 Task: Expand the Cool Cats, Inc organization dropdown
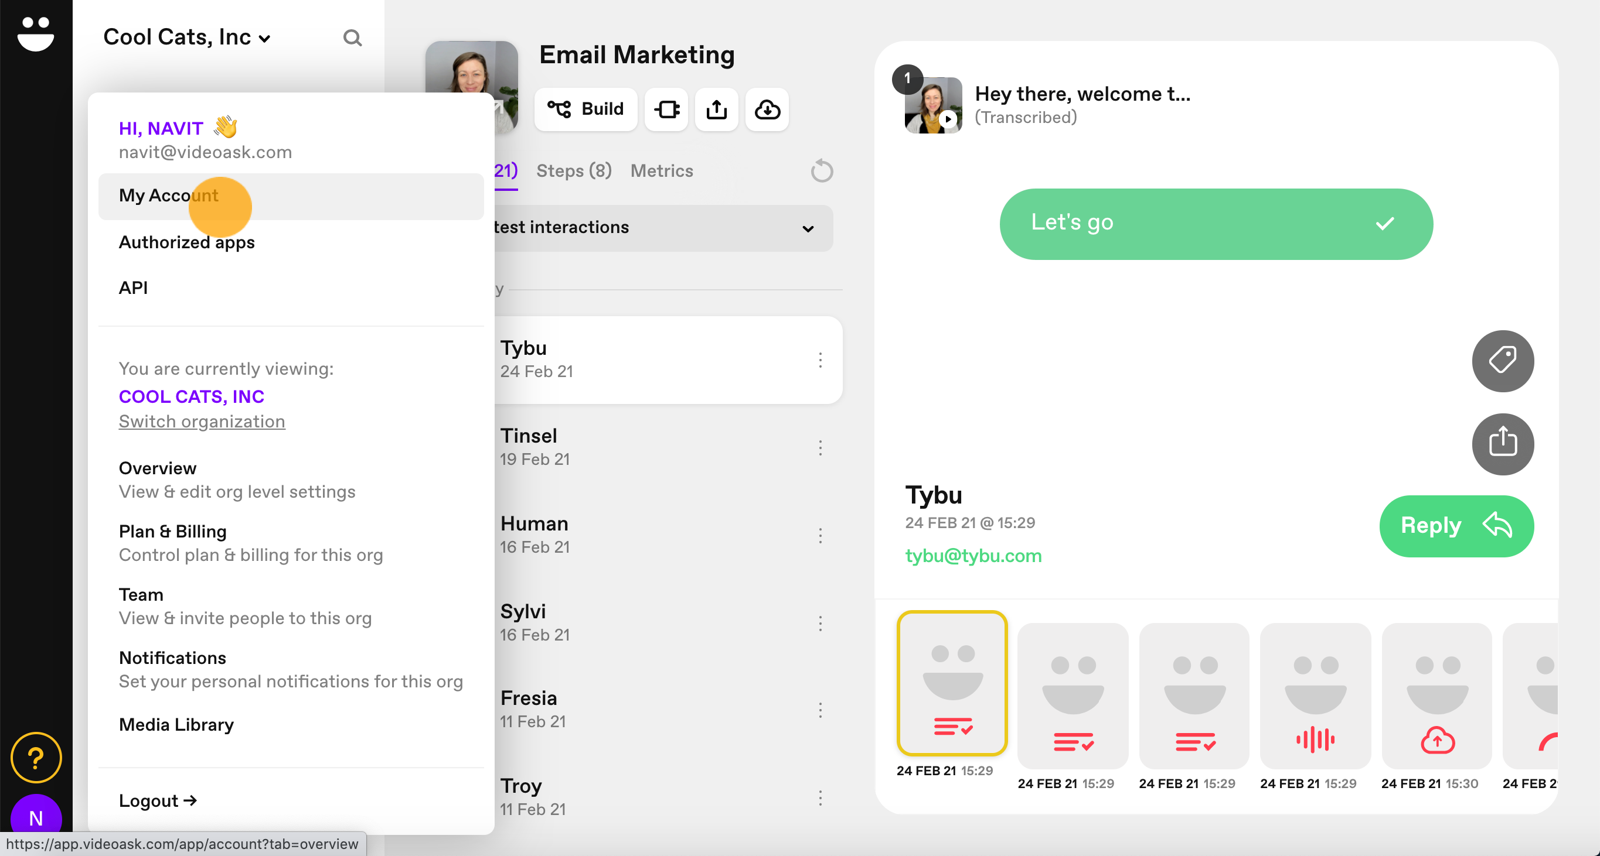pos(187,38)
